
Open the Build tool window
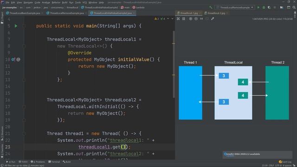(x=67, y=162)
